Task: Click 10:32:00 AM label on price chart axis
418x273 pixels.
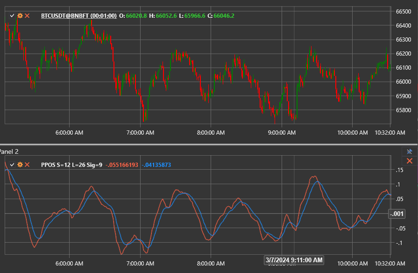Action: (x=390, y=133)
